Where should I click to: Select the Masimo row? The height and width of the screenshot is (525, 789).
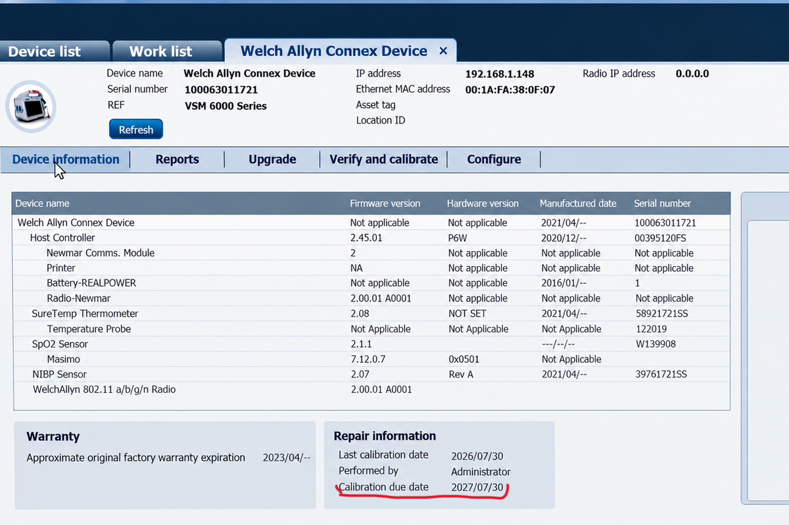pos(371,359)
